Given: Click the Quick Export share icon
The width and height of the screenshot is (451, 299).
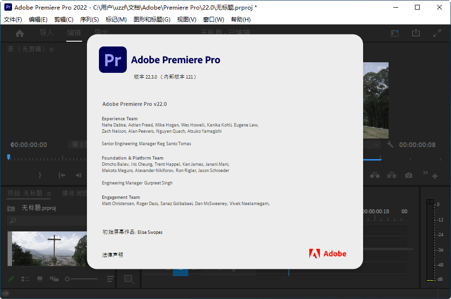Looking at the screenshot, I should click(416, 33).
